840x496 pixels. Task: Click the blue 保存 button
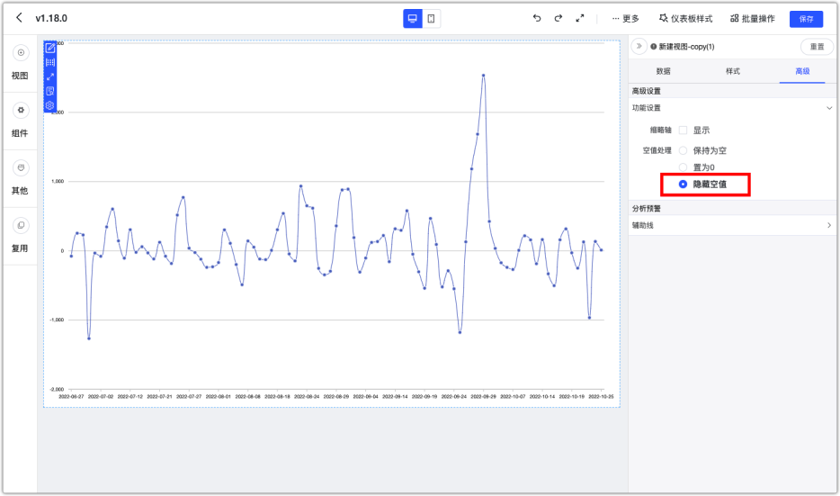806,19
